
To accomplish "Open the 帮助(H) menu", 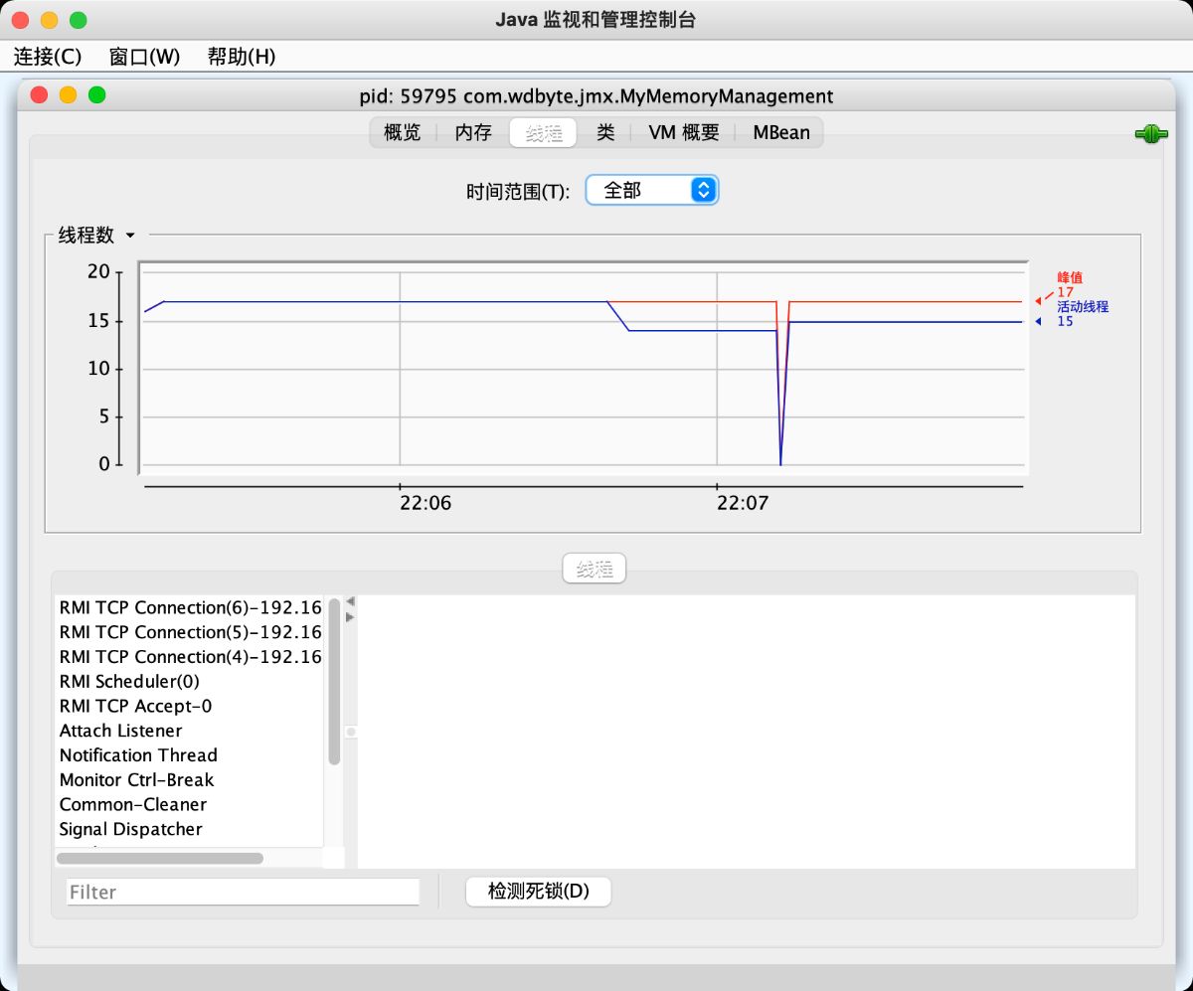I will [x=242, y=57].
